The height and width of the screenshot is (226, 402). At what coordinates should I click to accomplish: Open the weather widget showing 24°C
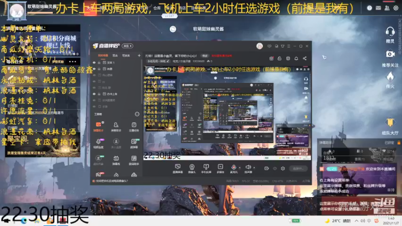click(337, 220)
